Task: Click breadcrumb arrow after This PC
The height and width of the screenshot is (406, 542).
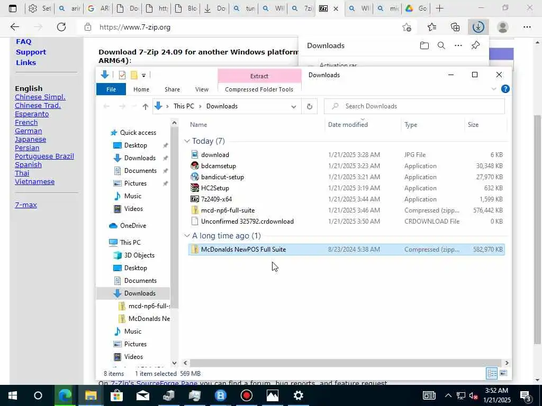Action: pyautogui.click(x=200, y=106)
